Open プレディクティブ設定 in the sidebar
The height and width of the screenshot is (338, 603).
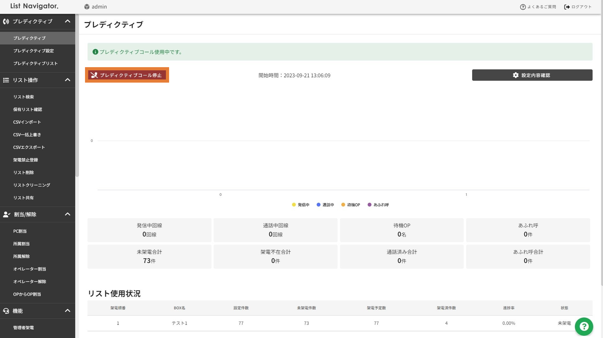[33, 51]
